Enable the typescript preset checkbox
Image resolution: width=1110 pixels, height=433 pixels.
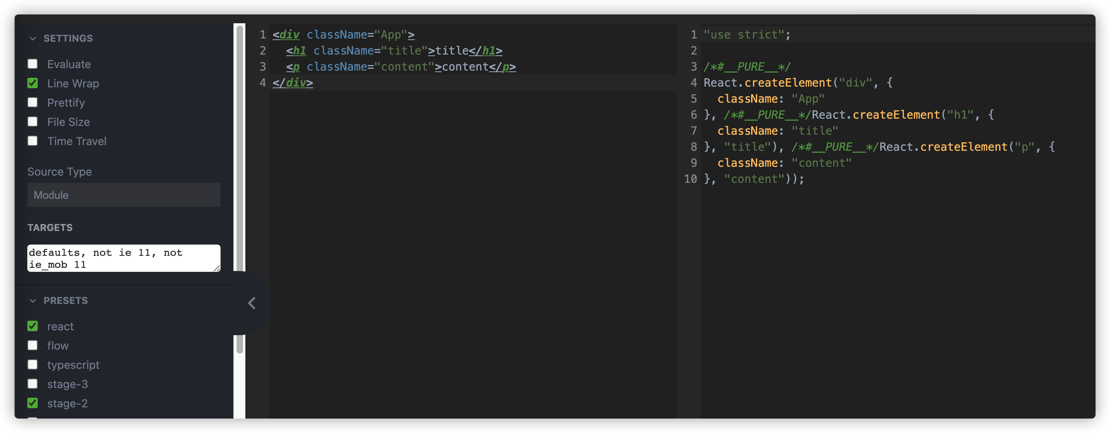(x=33, y=364)
